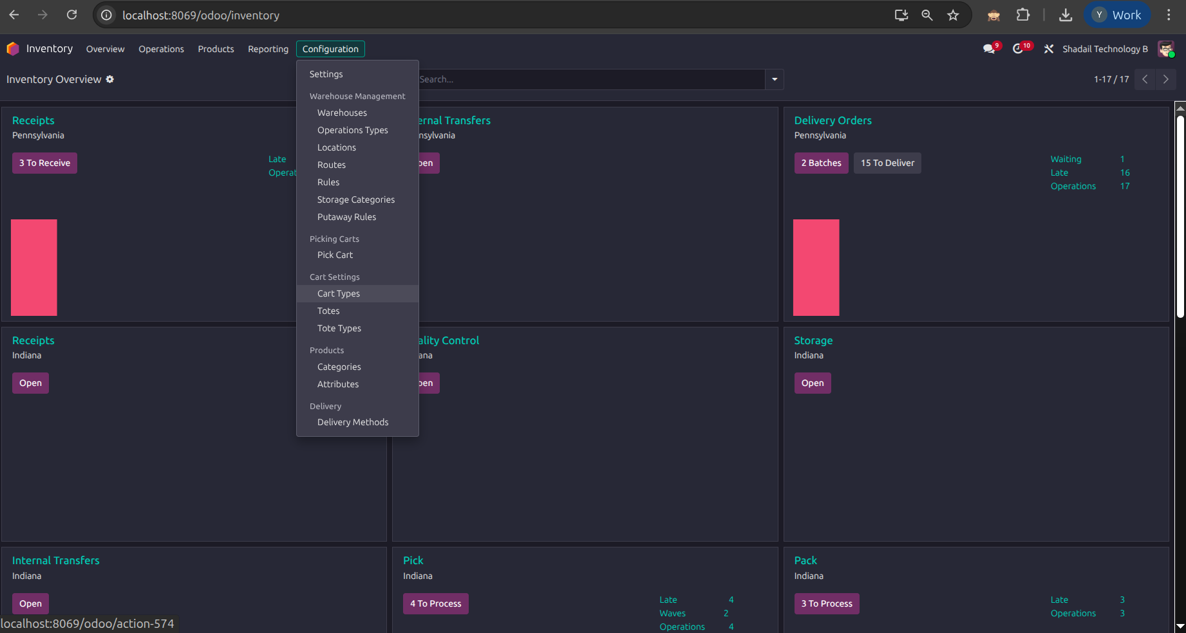Screen dimensions: 1186x633
Task: Click the Waves link in the Pick card
Action: (x=672, y=613)
